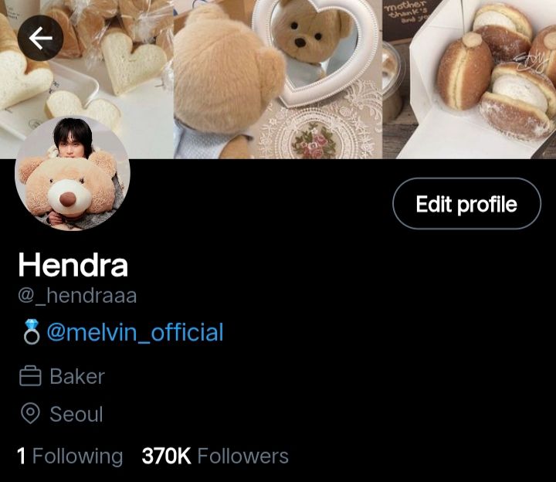The height and width of the screenshot is (482, 556).
Task: Tap the Baker occupation label
Action: [x=77, y=376]
